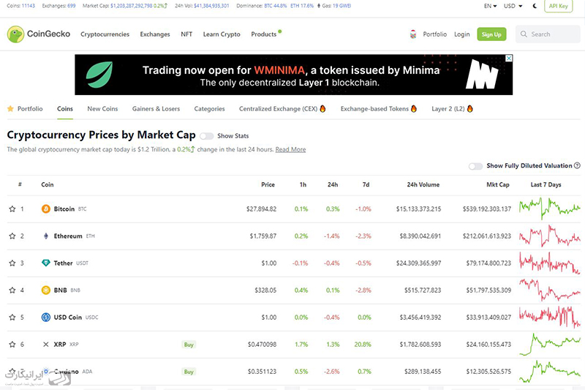Sort table by 24h Volume header

[x=423, y=184]
